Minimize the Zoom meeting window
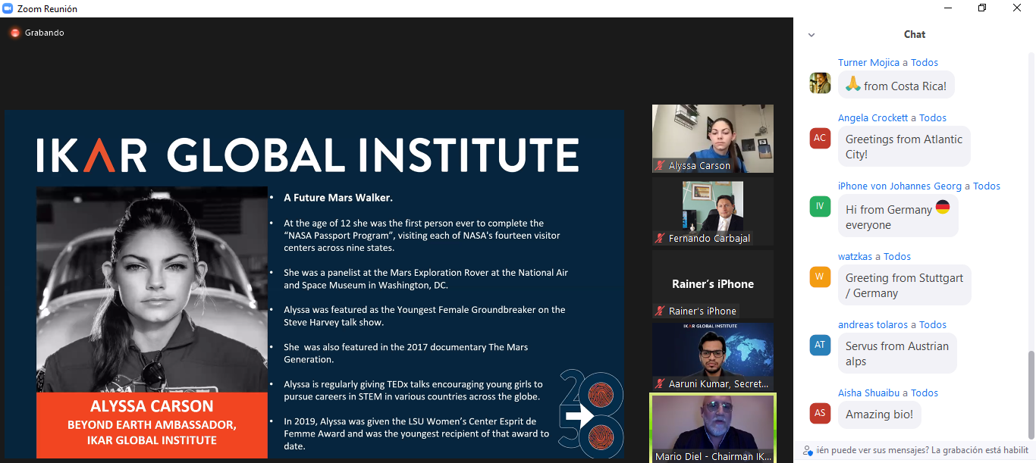 [x=948, y=8]
